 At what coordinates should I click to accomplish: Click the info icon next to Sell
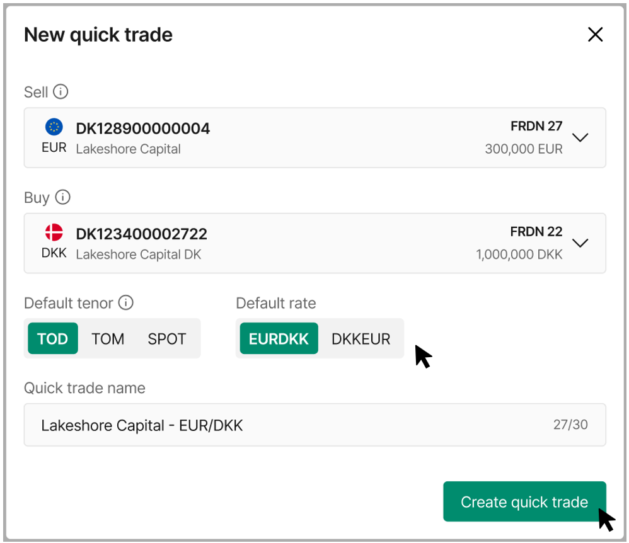(61, 91)
